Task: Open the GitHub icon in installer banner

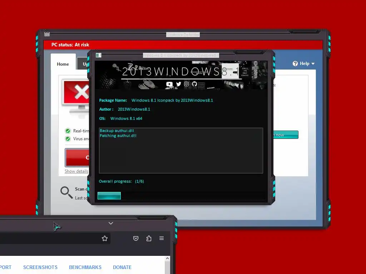Action: pos(194,84)
